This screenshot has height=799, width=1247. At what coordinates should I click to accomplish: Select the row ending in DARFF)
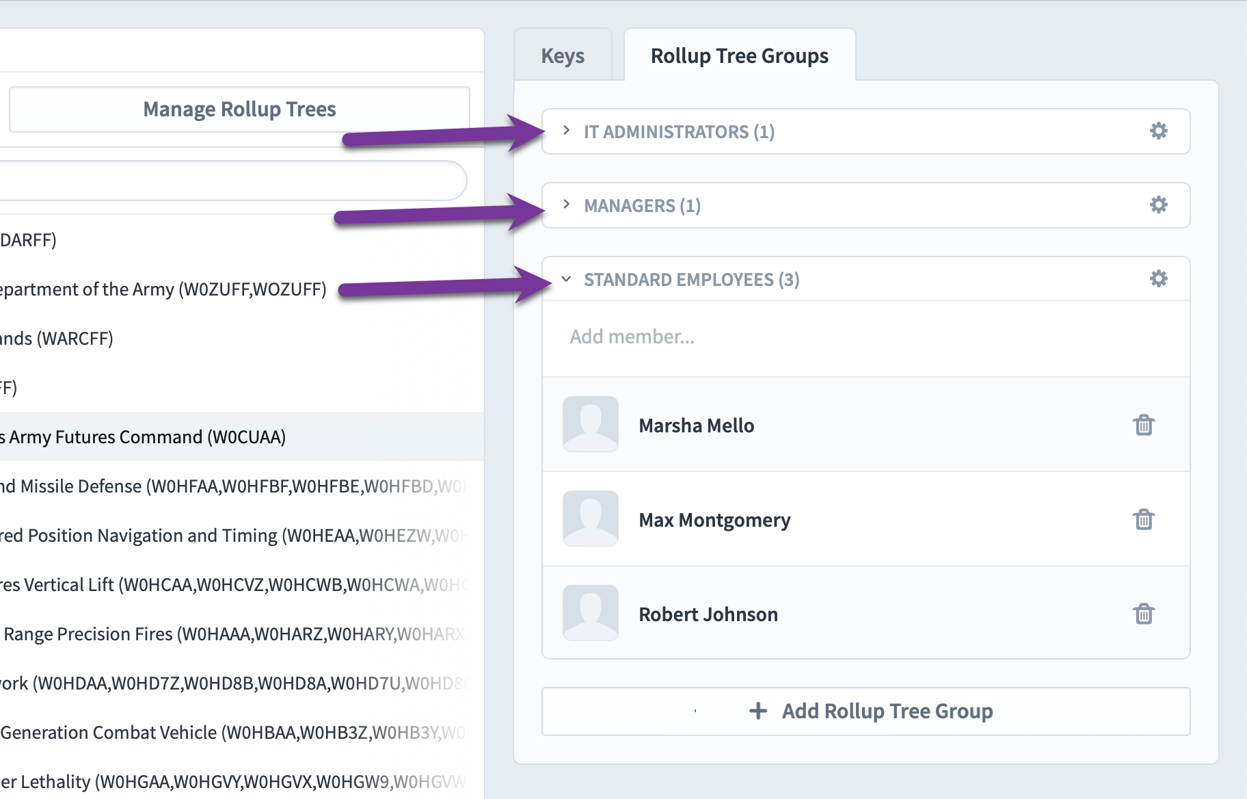[x=242, y=239]
